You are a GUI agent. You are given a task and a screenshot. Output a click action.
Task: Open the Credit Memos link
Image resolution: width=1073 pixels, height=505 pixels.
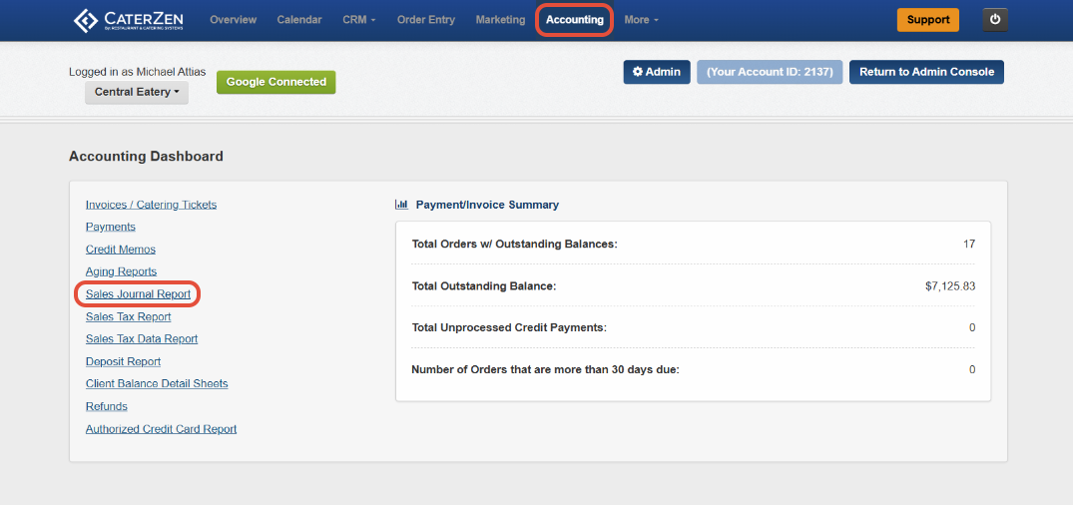[121, 250]
